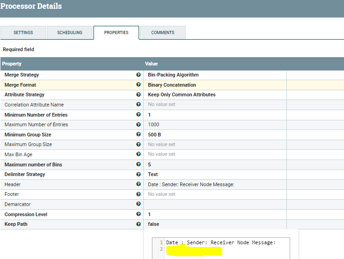
Task: Click help icon next to Keep Path
Action: coord(138,224)
